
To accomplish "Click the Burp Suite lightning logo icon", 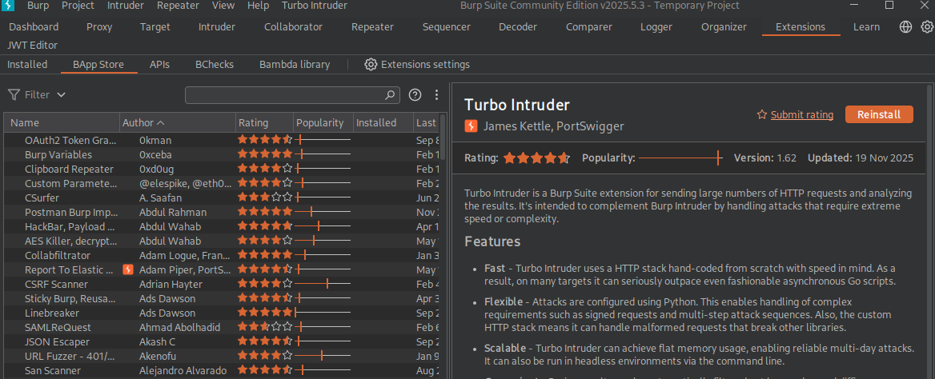I will 8,6.
